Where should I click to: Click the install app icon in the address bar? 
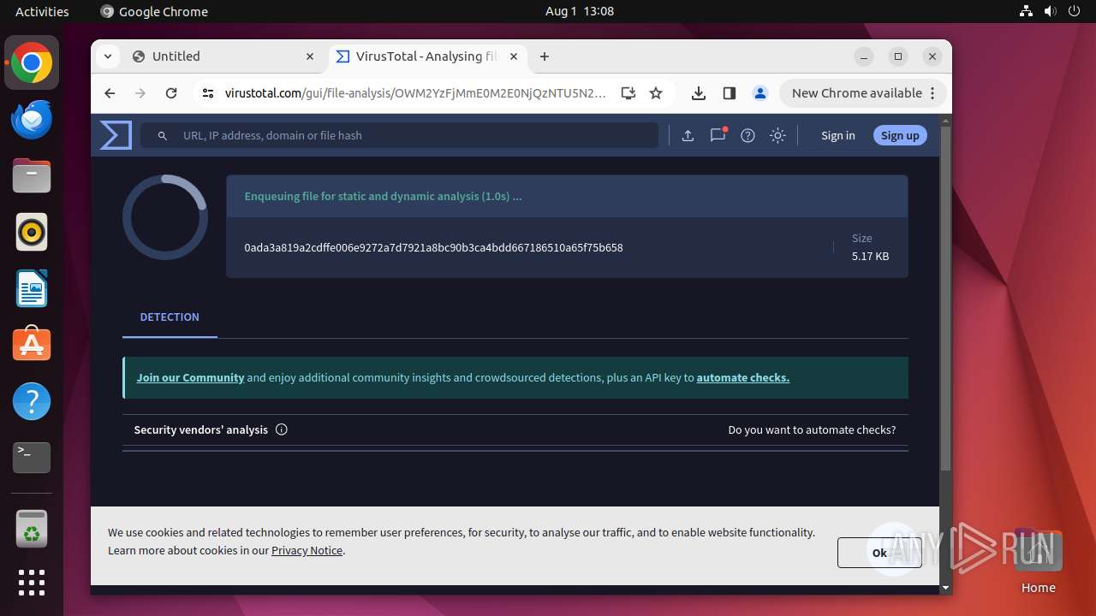pyautogui.click(x=628, y=93)
